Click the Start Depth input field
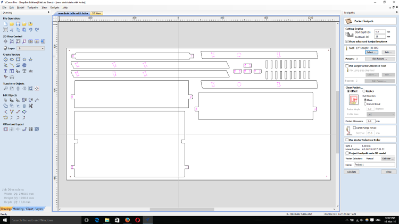This screenshot has width=399, height=224. point(380,32)
